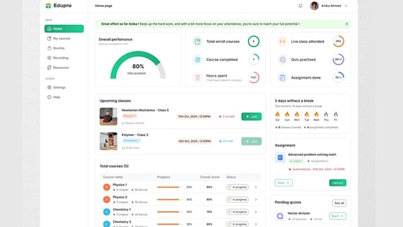Viewport: 403px width, 227px height.
Task: Click the Physics 2 course avatar icon
Action: coord(107,200)
